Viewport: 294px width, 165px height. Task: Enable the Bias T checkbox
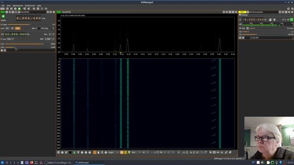[39, 28]
